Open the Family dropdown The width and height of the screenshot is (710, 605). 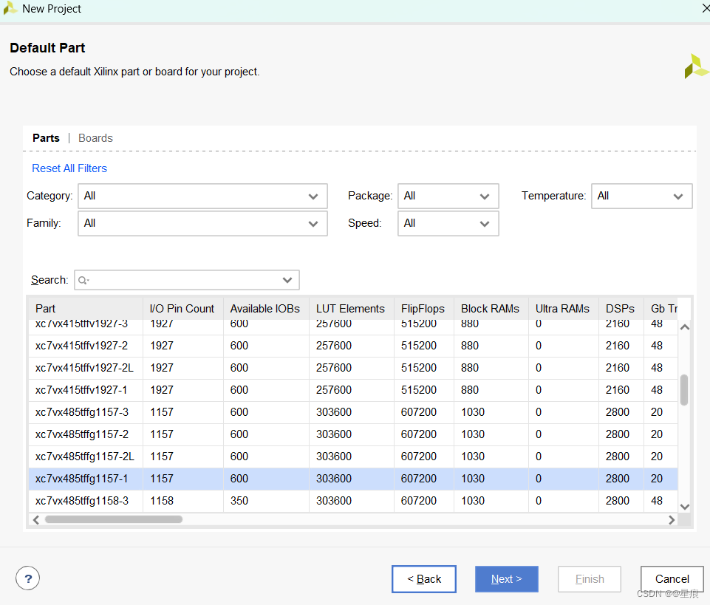(x=202, y=223)
